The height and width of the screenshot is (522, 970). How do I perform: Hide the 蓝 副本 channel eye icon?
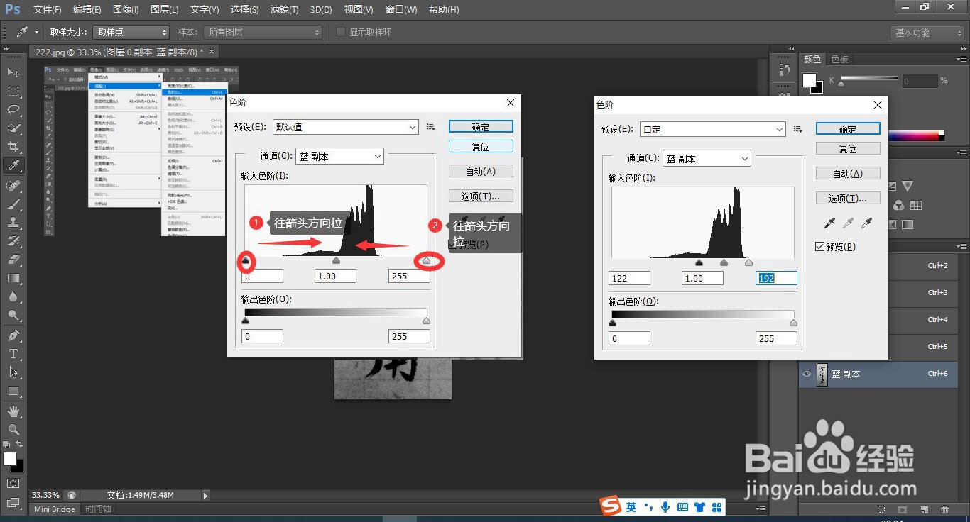click(806, 374)
